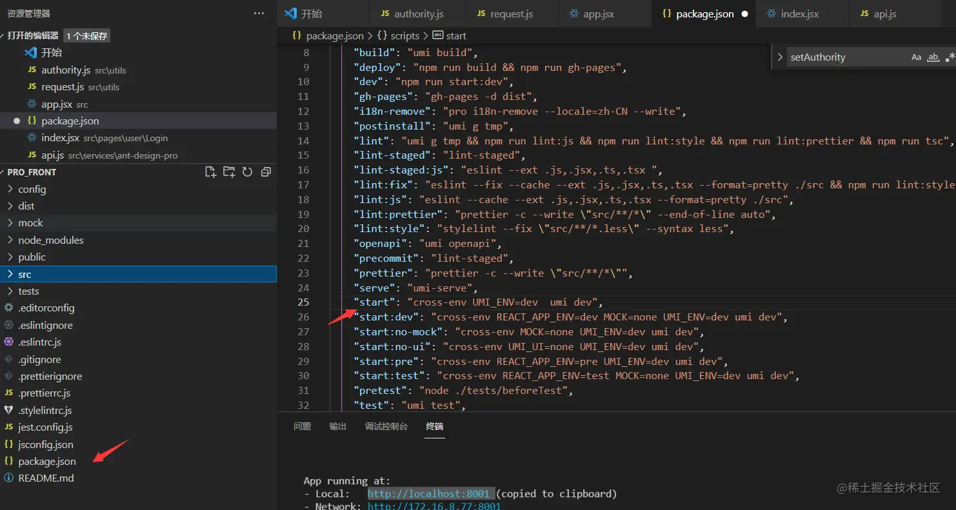
Task: Refresh the explorer with the refresh icon
Action: 247,172
